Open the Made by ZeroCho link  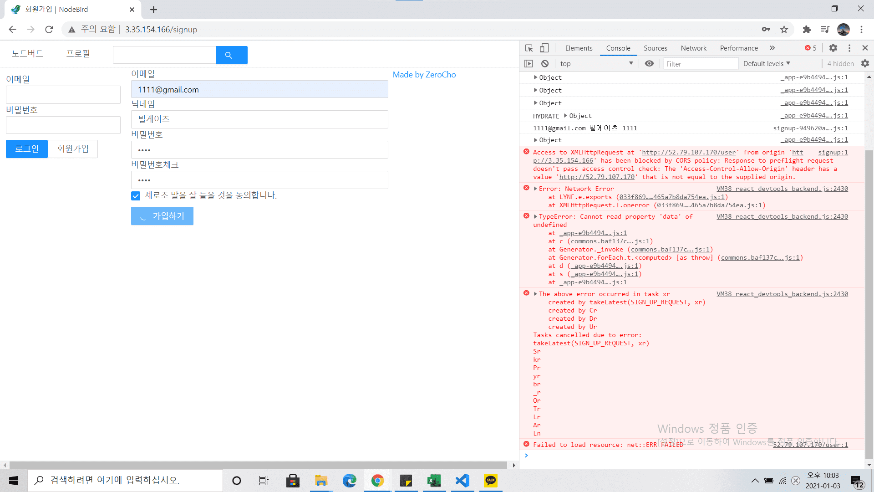pos(424,75)
